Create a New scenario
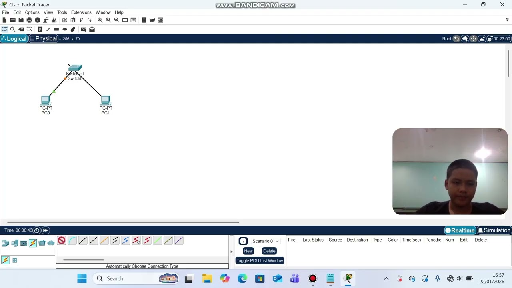The width and height of the screenshot is (512, 288). click(x=248, y=251)
